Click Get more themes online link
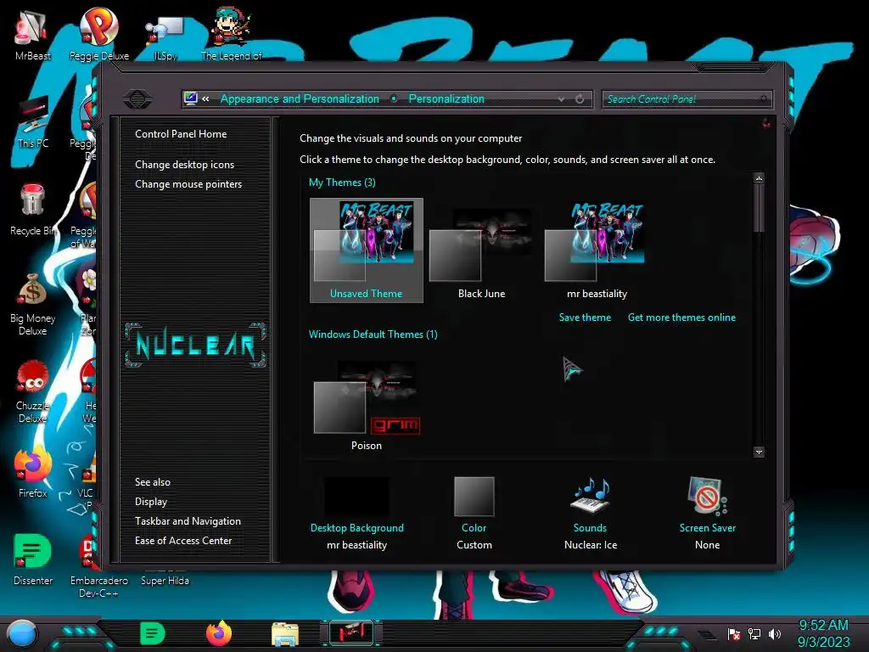This screenshot has height=652, width=869. [681, 318]
